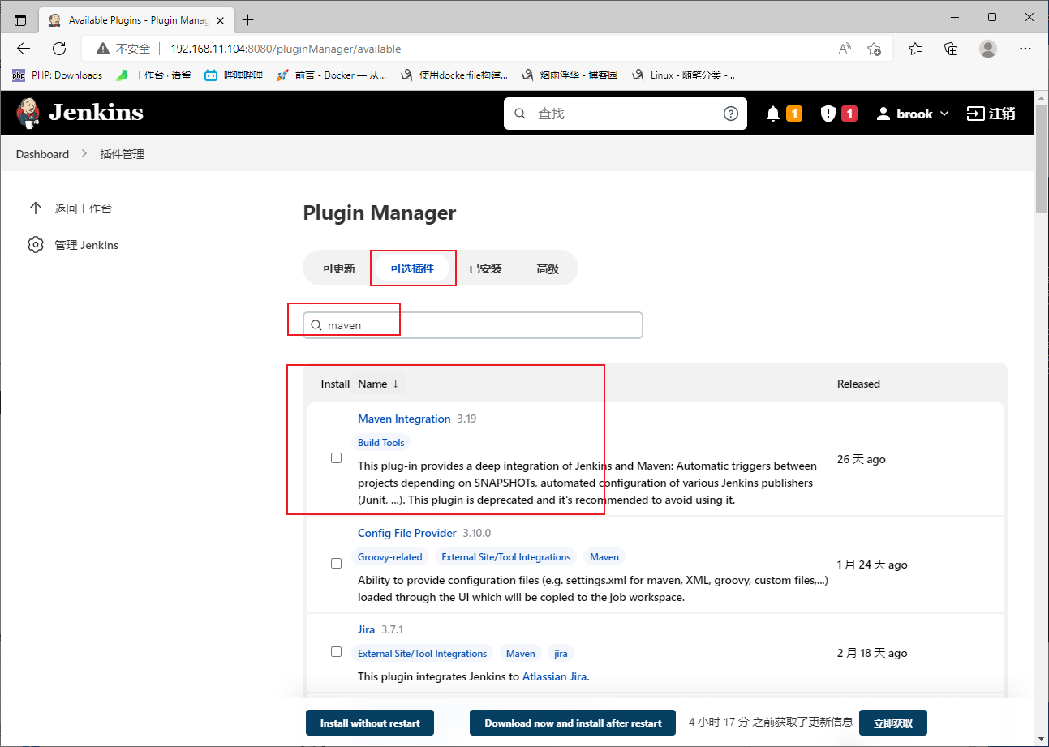Expand the brook user dropdown chevron
Image resolution: width=1049 pixels, height=747 pixels.
(x=944, y=114)
